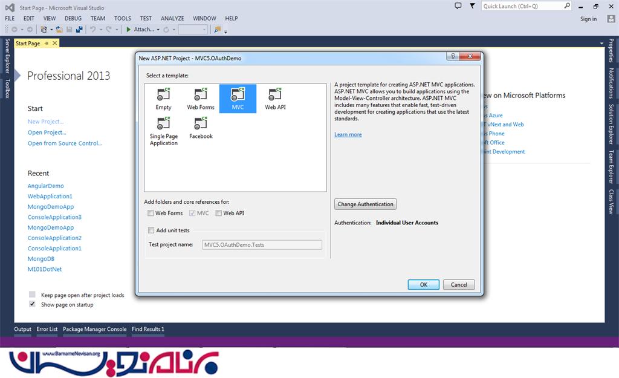Click the Navigate Forward toolbar icon
The width and height of the screenshot is (619, 378).
tap(30, 30)
